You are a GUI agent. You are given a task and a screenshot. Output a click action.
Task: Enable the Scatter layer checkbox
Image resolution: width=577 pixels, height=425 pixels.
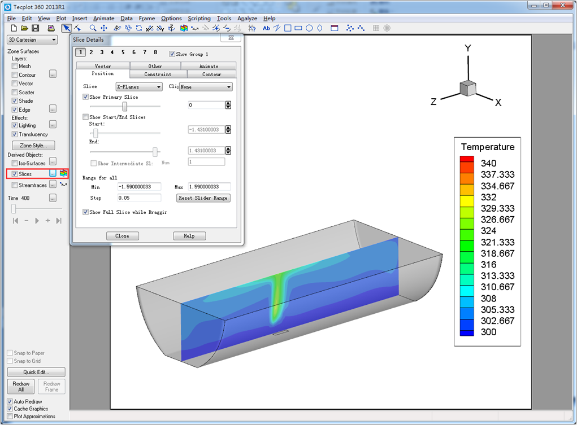(x=15, y=92)
